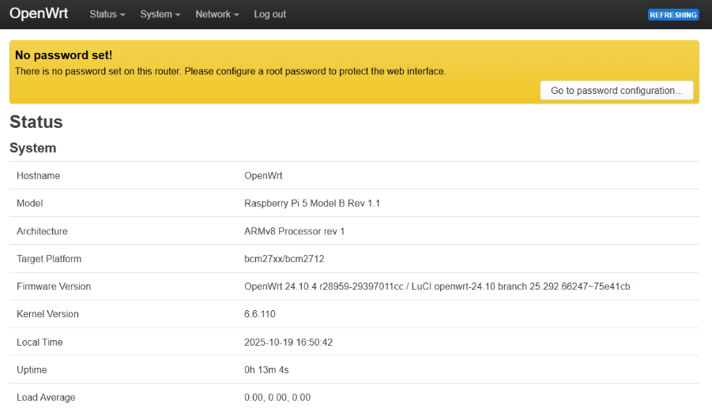
Task: Click the Uptime label
Action: click(x=32, y=370)
